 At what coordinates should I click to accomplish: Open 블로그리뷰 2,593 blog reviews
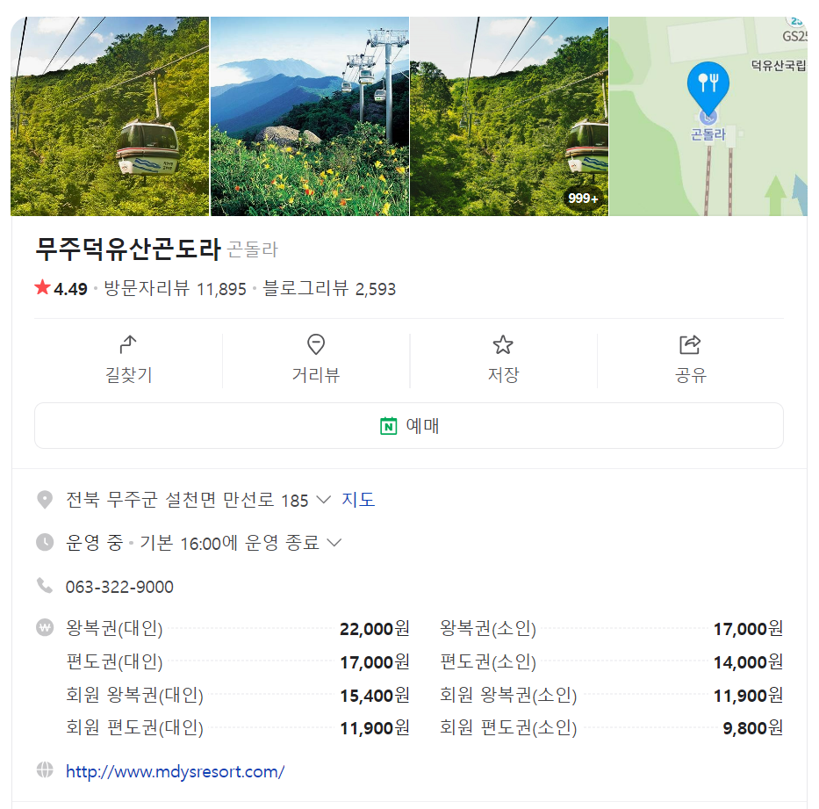click(329, 288)
